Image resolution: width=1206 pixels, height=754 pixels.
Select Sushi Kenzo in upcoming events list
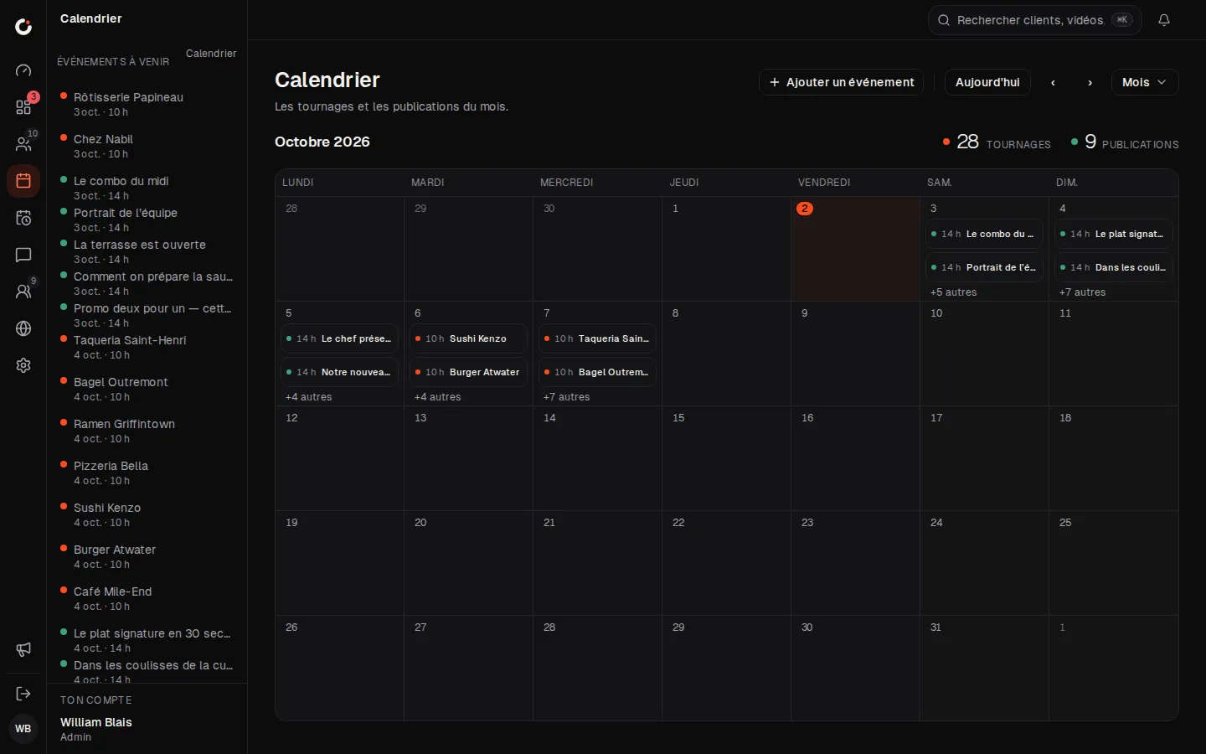[x=147, y=514]
